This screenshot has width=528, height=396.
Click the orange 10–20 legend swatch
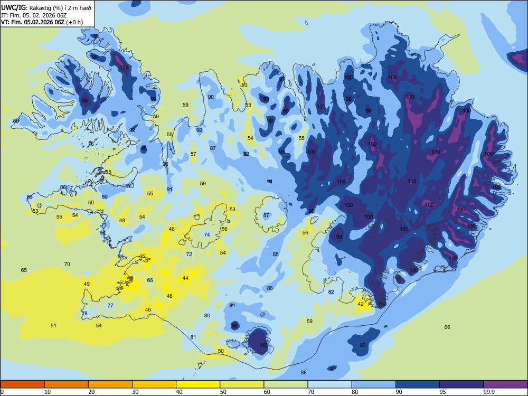(67, 384)
